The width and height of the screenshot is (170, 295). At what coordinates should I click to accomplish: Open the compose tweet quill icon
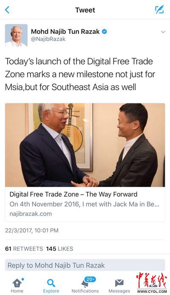[159, 10]
